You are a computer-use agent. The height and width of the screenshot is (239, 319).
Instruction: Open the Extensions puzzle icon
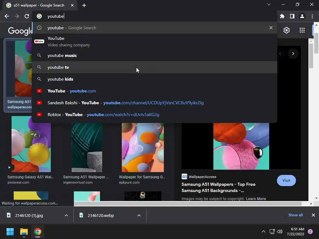point(282,16)
